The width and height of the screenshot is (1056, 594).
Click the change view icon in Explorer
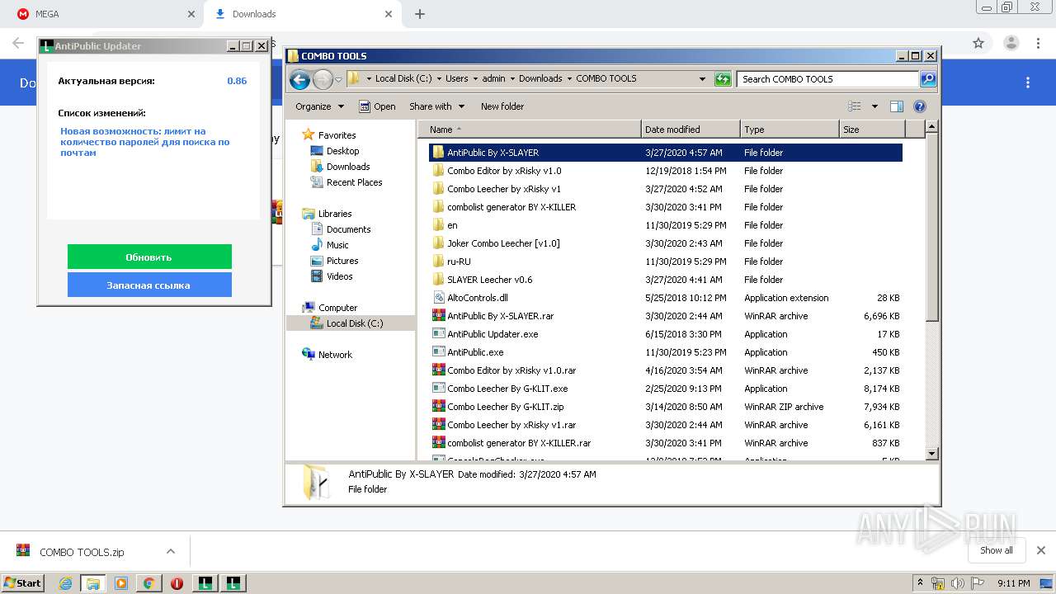coord(855,106)
